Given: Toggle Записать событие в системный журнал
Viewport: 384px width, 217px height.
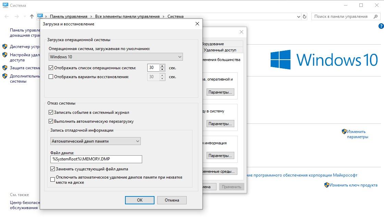Looking at the screenshot, I should 51,112.
